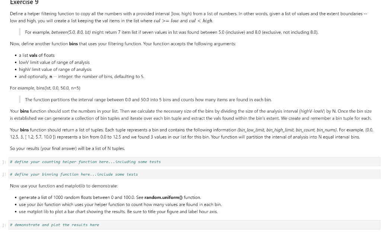Click the example line bins(lst, 0.0, 50.0, n=5)

46,88
